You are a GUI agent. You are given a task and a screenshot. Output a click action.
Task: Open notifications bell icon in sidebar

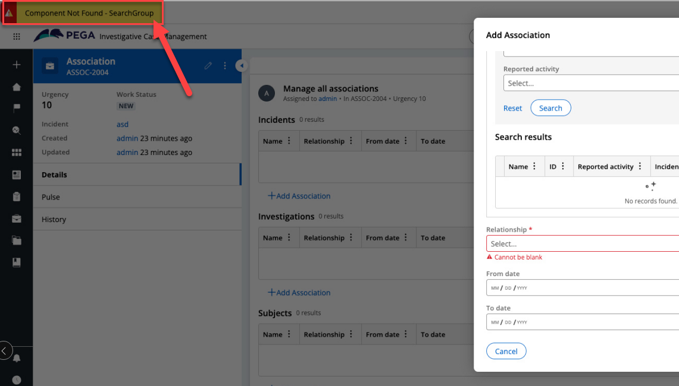tap(17, 358)
